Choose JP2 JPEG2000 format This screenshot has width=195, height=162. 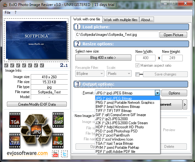click(x=128, y=119)
